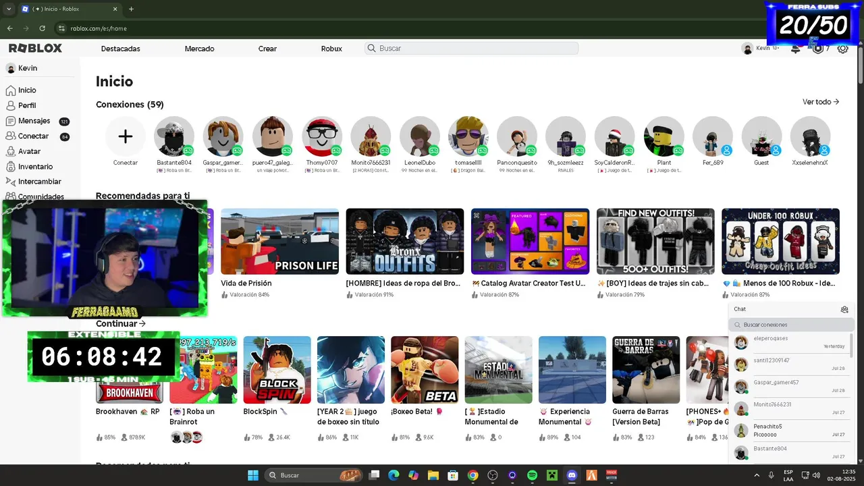Image resolution: width=864 pixels, height=486 pixels.
Task: Click the Ver todo link
Action: pos(821,102)
